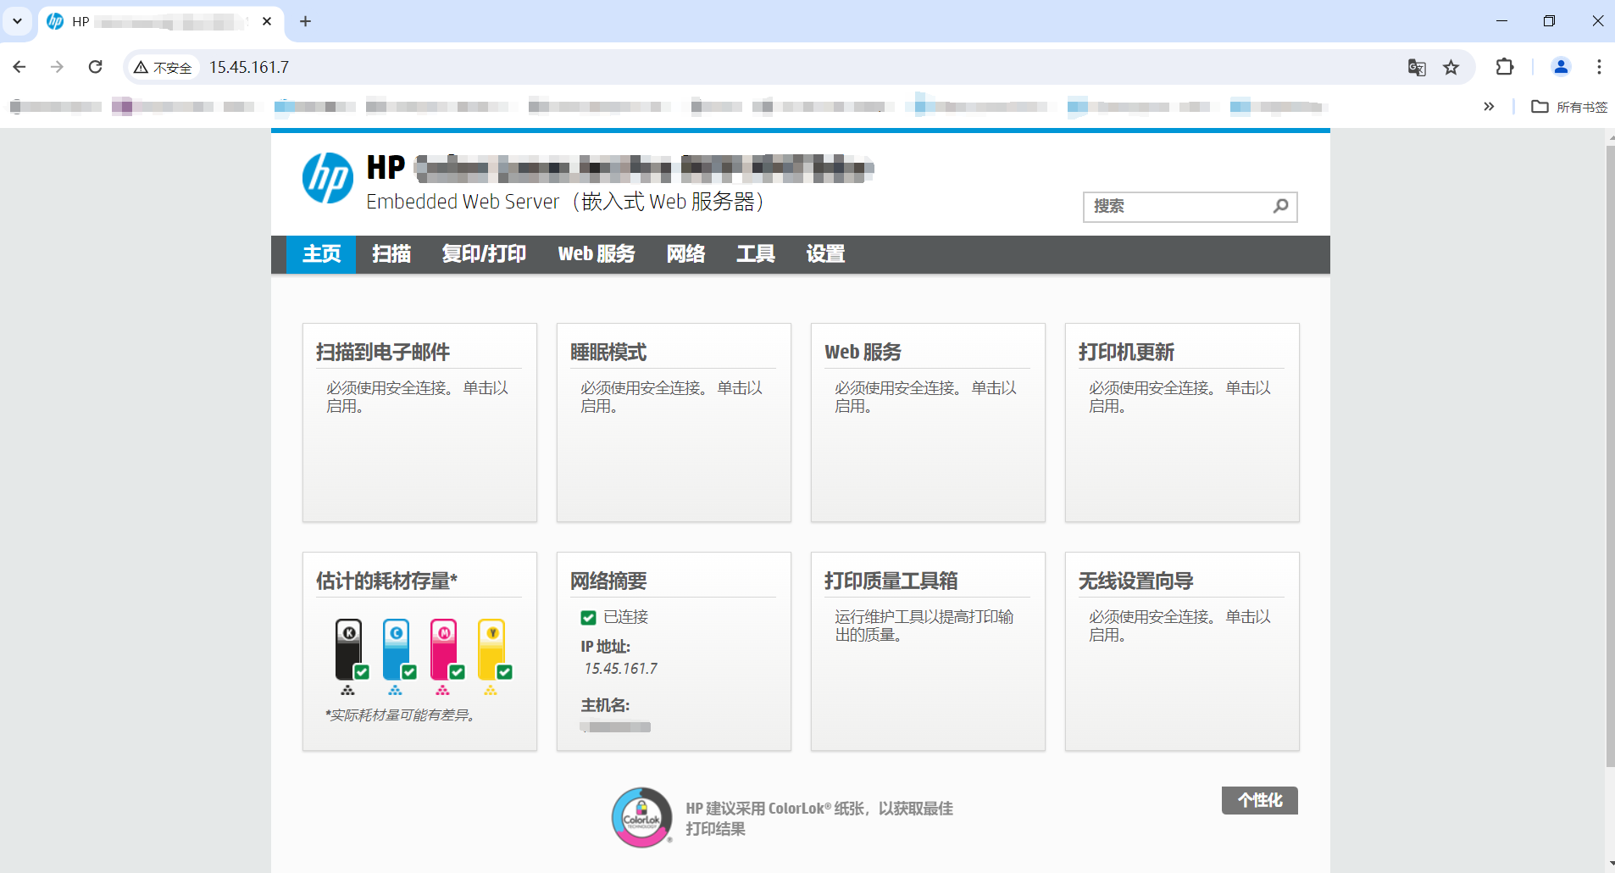This screenshot has height=873, width=1615.
Task: Open the browser extensions puzzle icon
Action: (x=1506, y=67)
